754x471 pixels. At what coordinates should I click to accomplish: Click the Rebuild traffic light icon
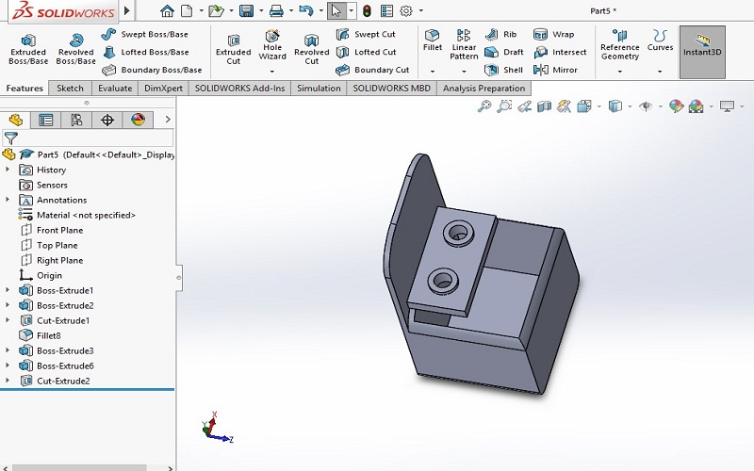(x=367, y=10)
